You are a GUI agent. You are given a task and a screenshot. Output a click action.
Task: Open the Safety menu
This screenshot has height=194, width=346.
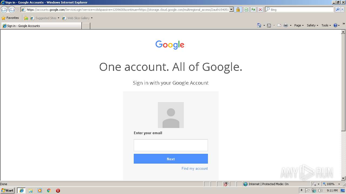pos(312,25)
